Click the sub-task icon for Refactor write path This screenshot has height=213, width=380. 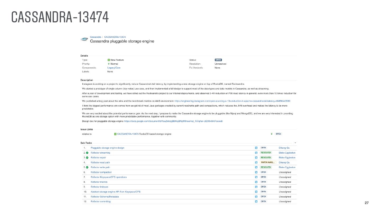click(256, 167)
